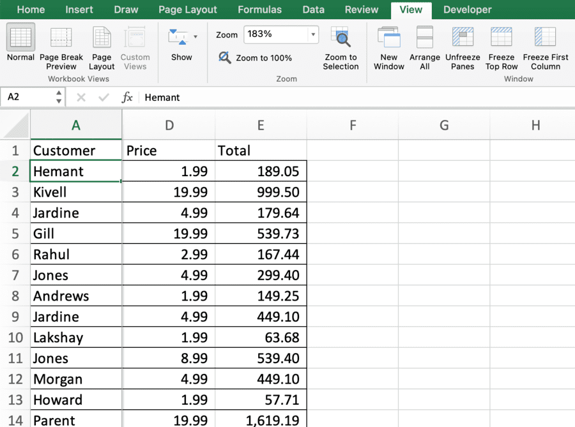Open Custom Views dialog
The width and height of the screenshot is (575, 427).
(135, 49)
